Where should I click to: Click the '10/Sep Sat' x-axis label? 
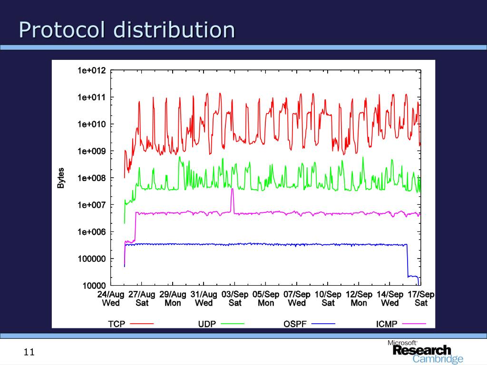[x=328, y=298]
